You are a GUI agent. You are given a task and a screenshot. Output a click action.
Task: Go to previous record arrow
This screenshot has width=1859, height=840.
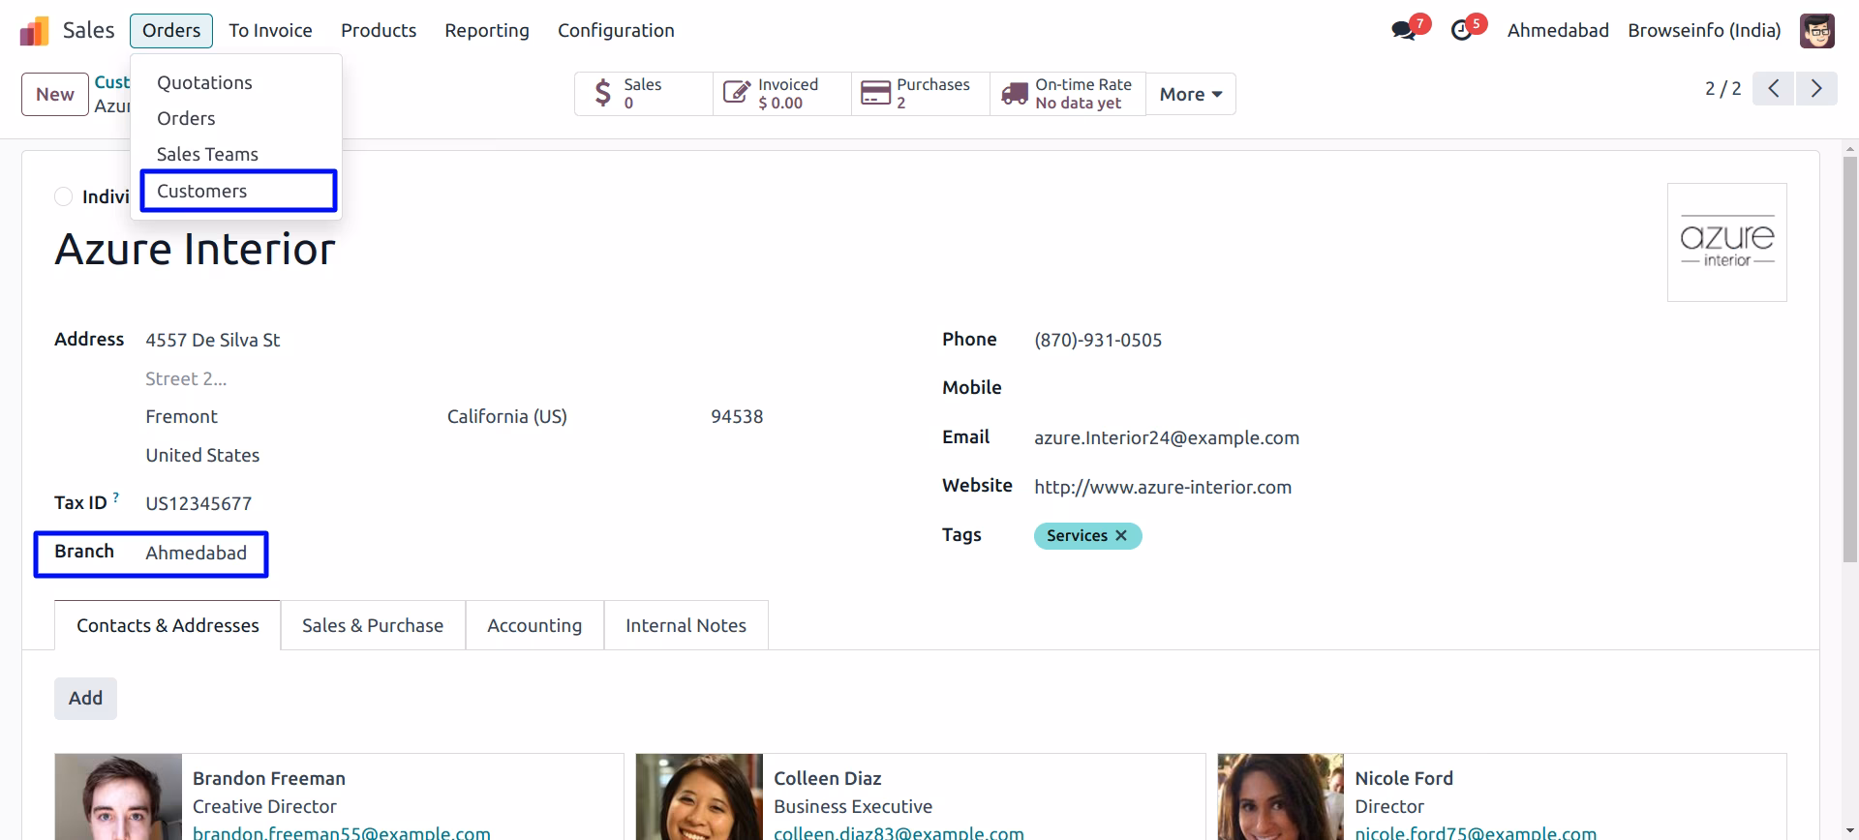[x=1773, y=89]
